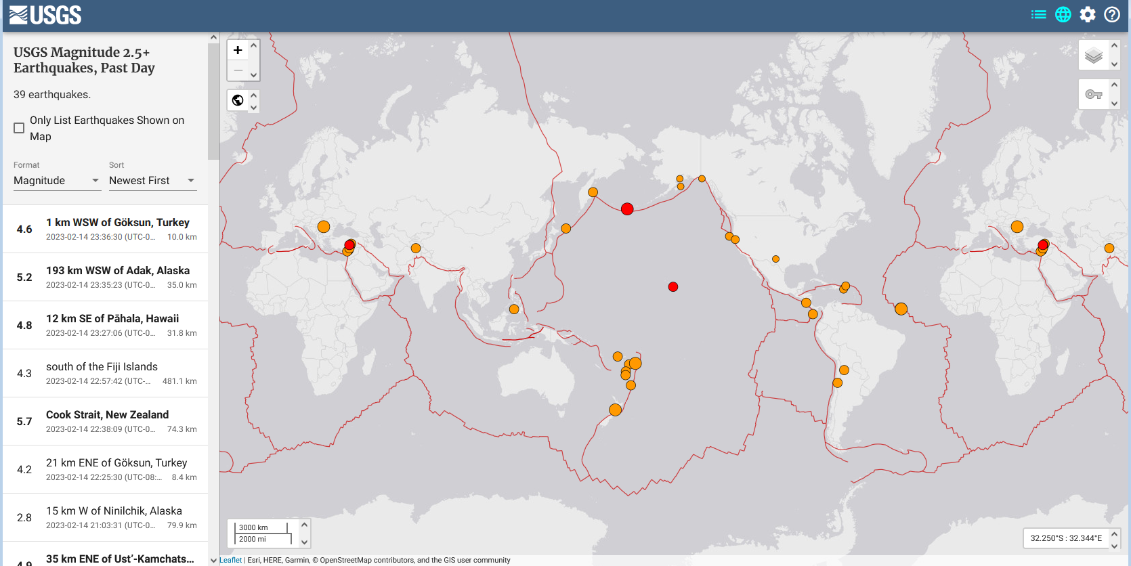The height and width of the screenshot is (566, 1131).
Task: Open 15 km W of Ninilchik, Alaska entry
Action: click(106, 517)
